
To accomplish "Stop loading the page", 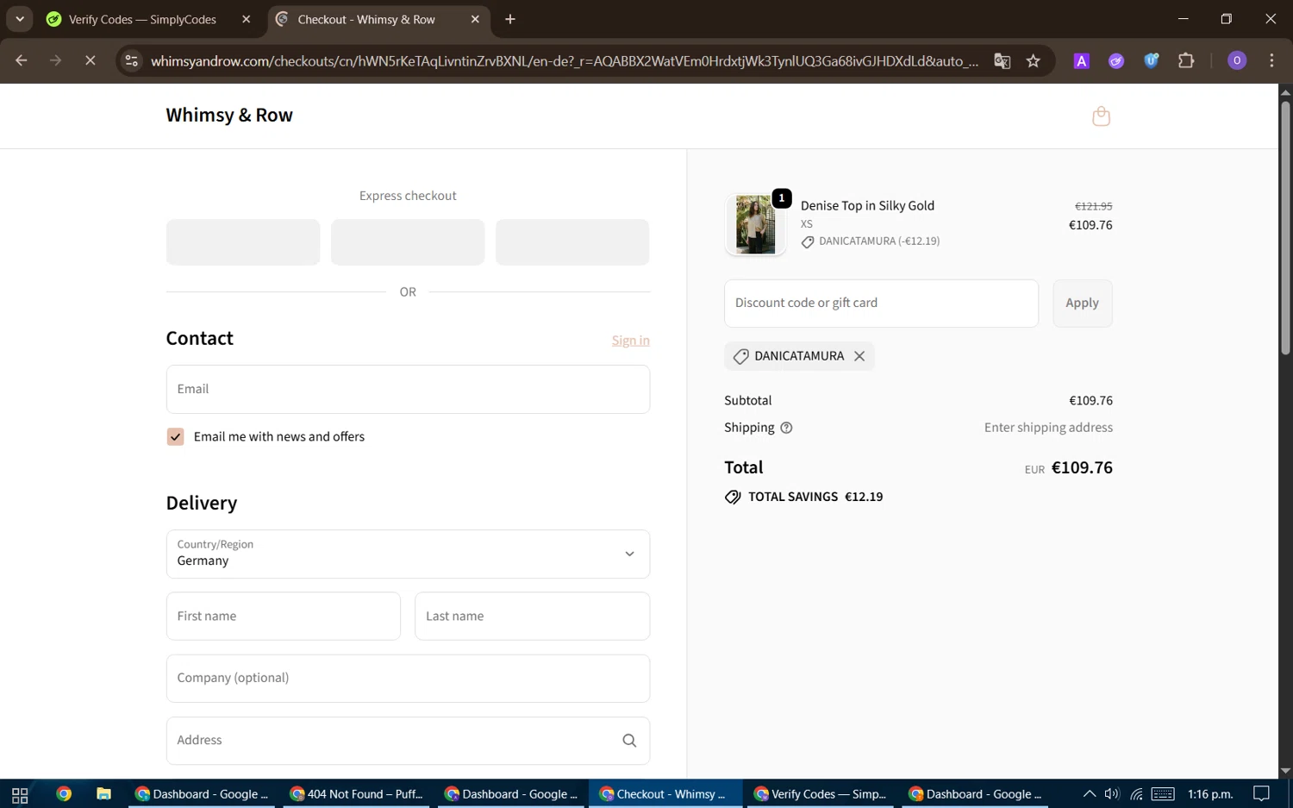I will (91, 61).
